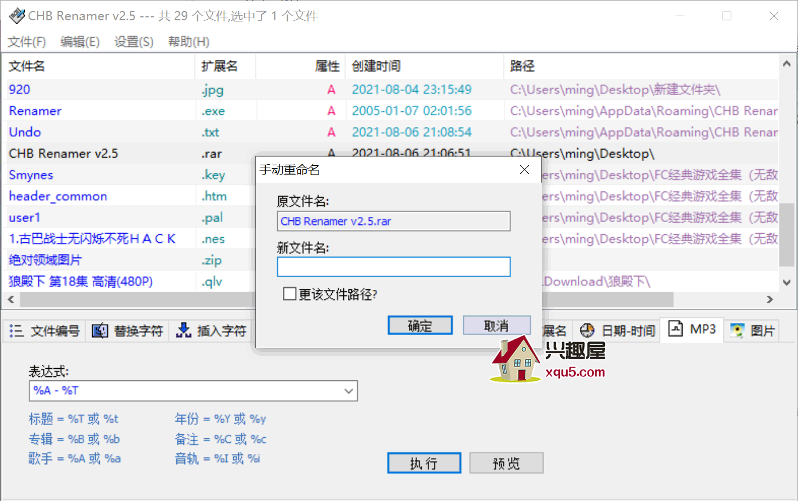Click the path C:\Users\ming\Desktop\新建文件夹\

tap(615, 90)
